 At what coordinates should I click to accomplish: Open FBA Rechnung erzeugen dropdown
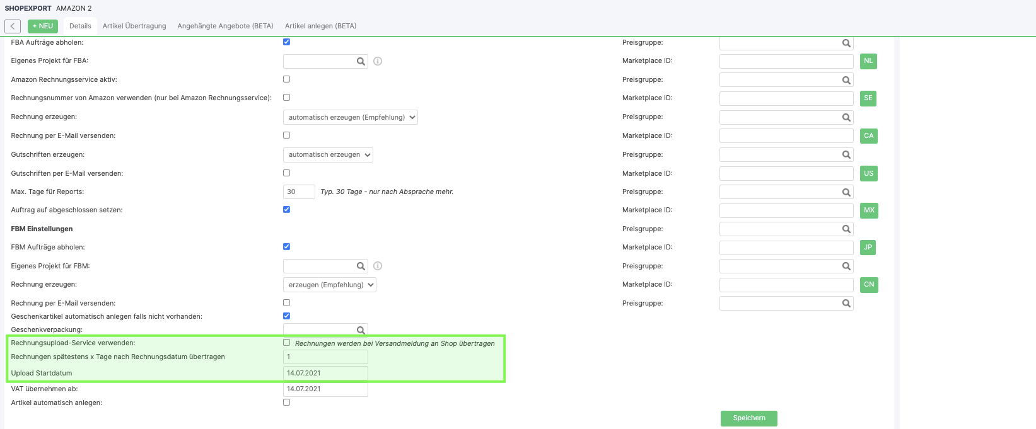350,118
